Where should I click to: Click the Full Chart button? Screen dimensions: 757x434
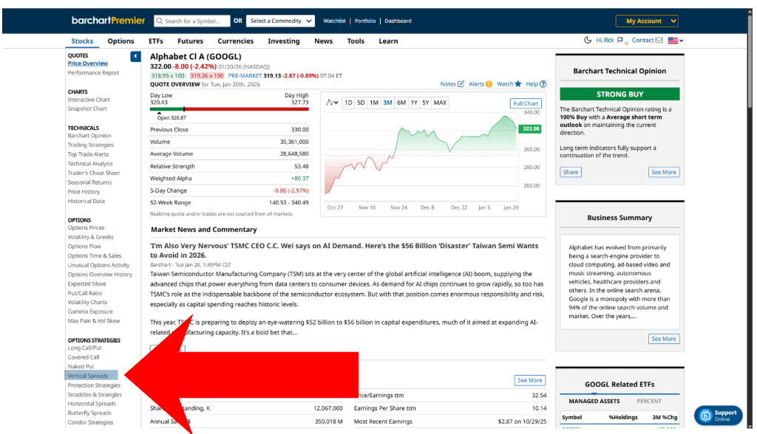pos(526,103)
